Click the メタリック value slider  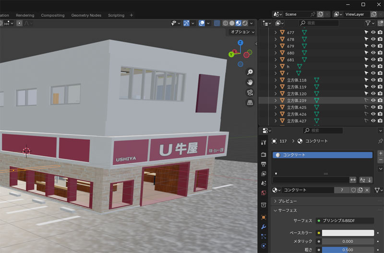348,241
